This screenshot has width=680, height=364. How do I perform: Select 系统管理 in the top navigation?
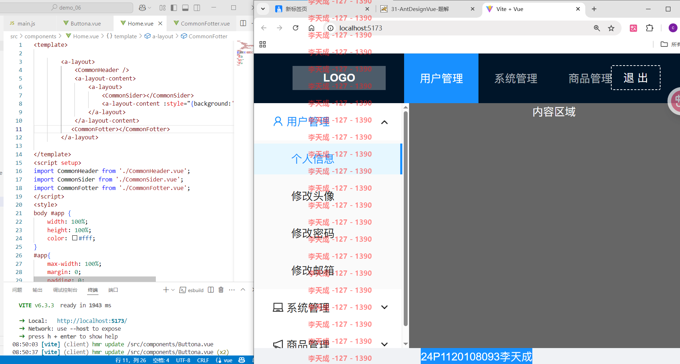click(516, 78)
